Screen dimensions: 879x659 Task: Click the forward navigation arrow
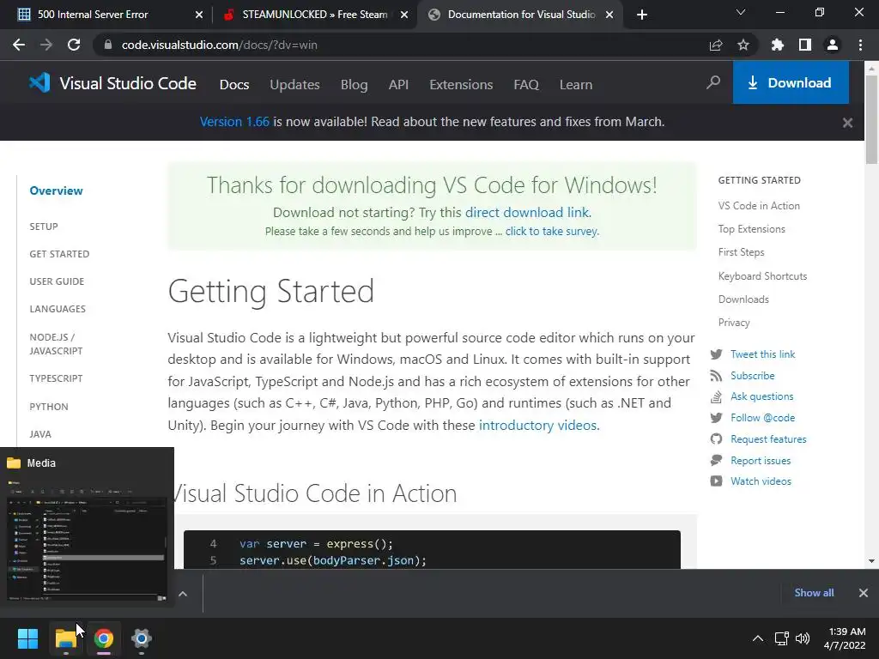(46, 45)
